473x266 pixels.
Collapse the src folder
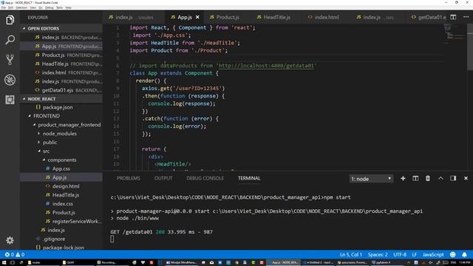coord(61,151)
